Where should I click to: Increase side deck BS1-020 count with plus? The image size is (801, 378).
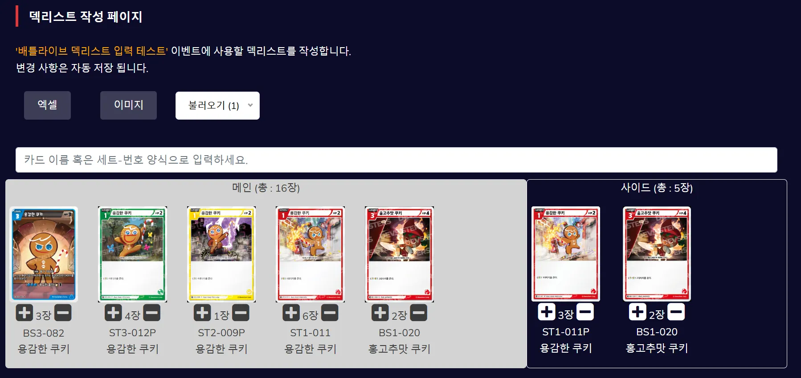[638, 312]
